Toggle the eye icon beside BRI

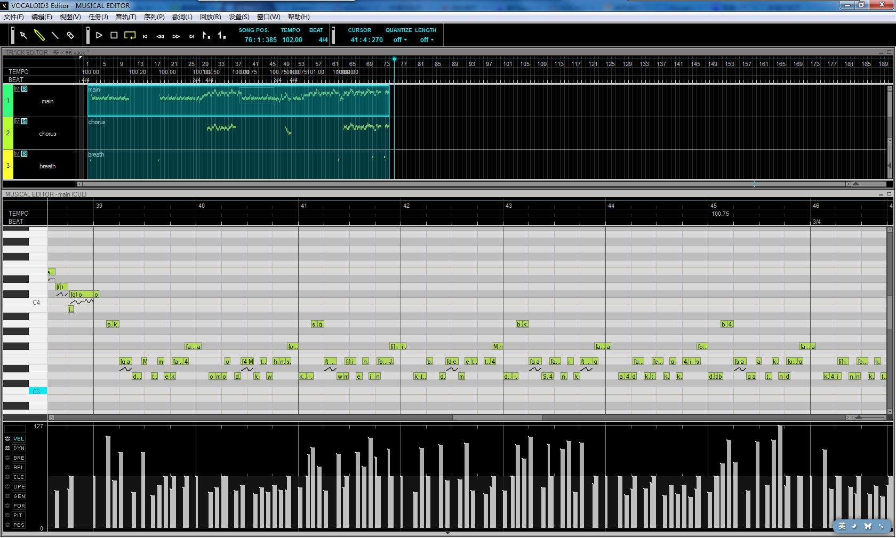point(7,468)
